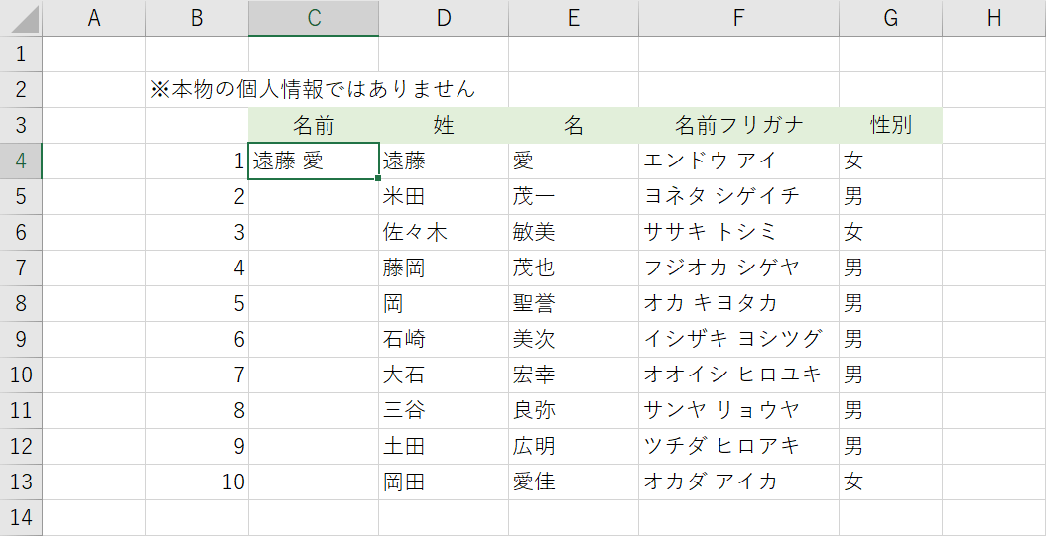Select column C header
Image resolution: width=1046 pixels, height=536 pixels.
coord(314,18)
